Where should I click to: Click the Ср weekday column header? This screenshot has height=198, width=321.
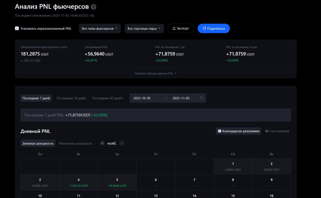click(x=117, y=154)
